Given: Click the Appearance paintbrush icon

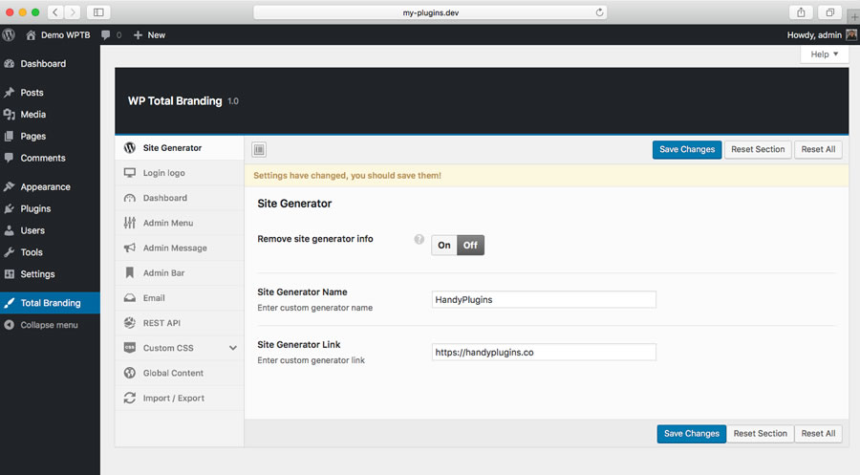Looking at the screenshot, I should click(x=9, y=186).
